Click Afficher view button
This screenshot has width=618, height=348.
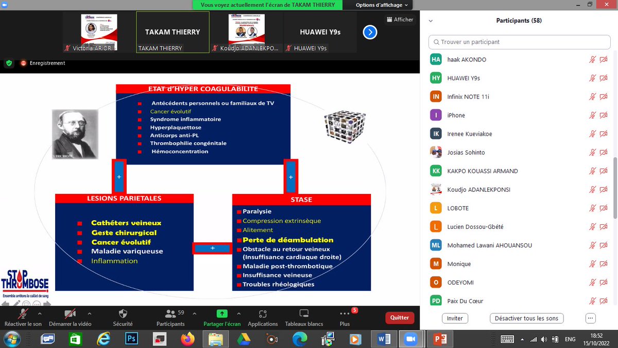pyautogui.click(x=400, y=20)
